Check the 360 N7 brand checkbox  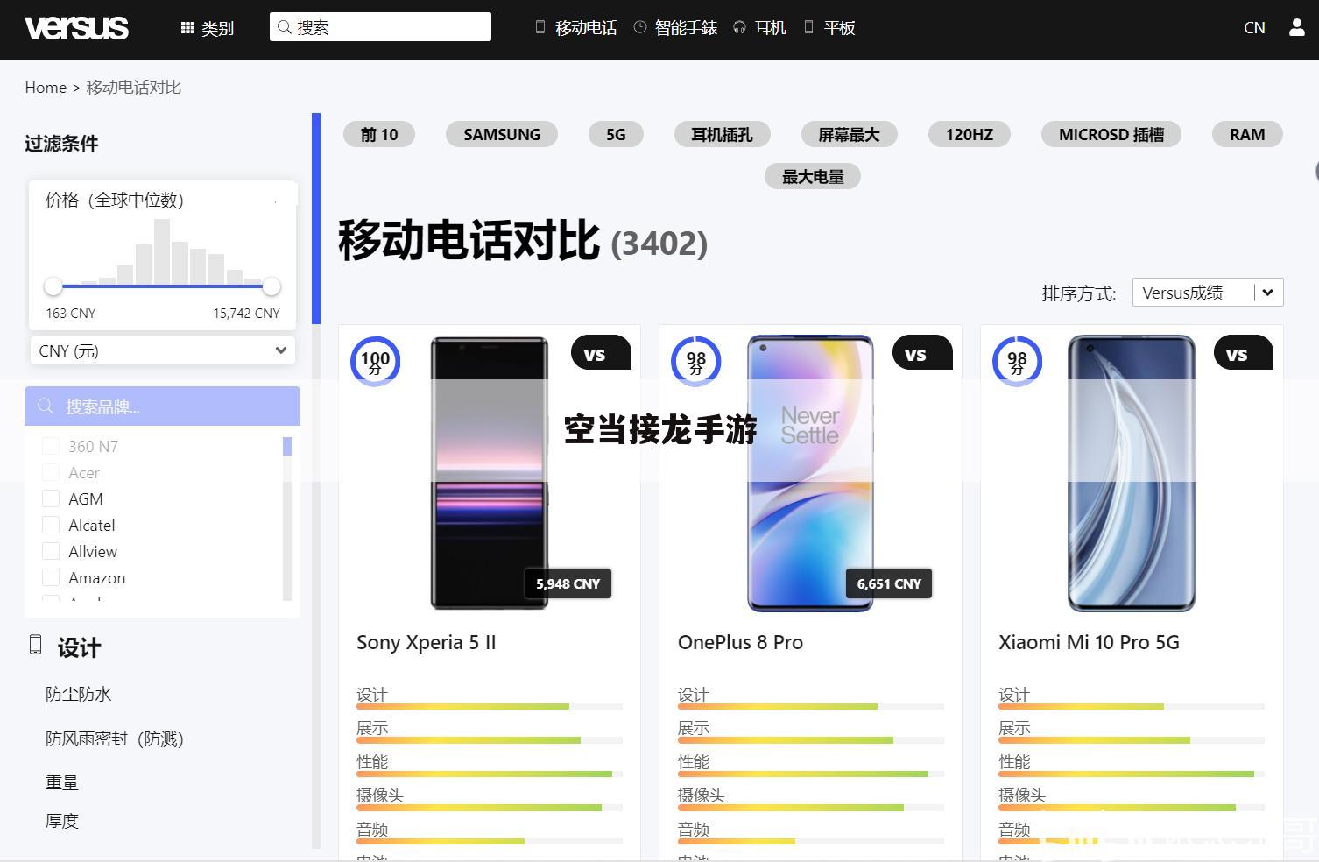click(x=51, y=446)
